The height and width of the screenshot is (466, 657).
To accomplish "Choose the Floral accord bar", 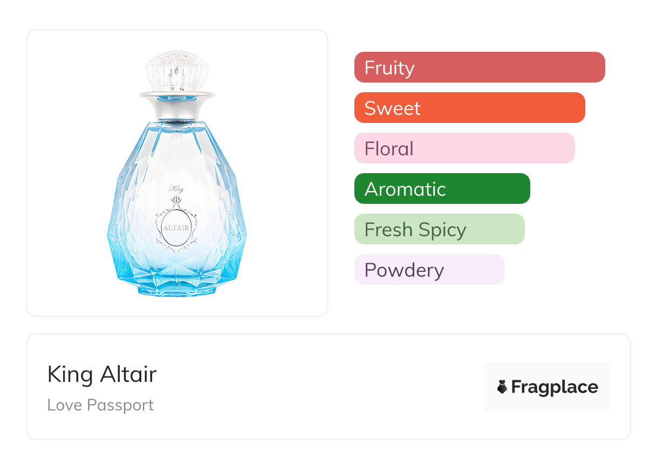I will 464,148.
